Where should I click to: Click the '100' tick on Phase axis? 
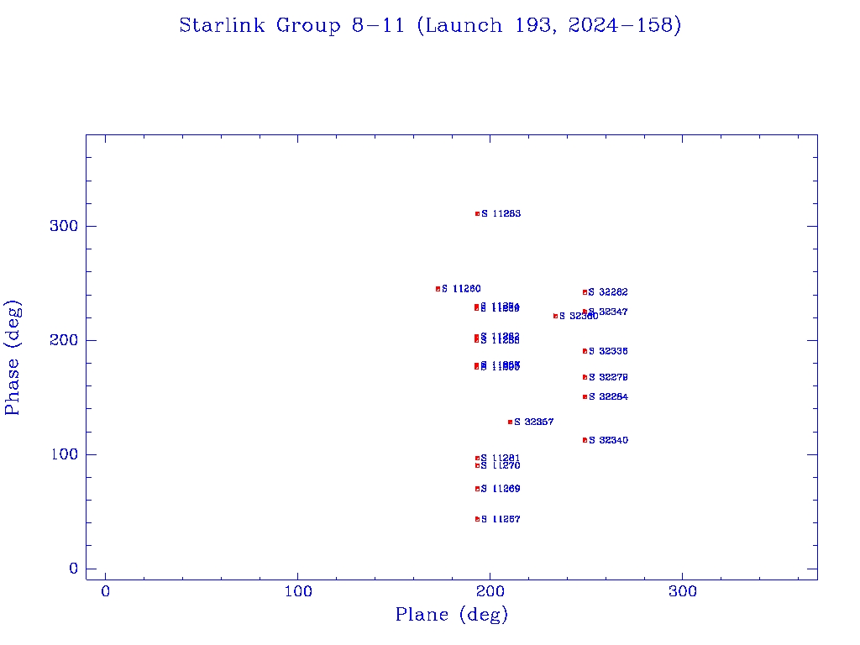coord(64,454)
